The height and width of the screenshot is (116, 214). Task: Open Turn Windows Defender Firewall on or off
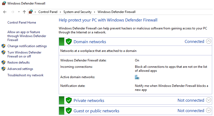click(24, 54)
